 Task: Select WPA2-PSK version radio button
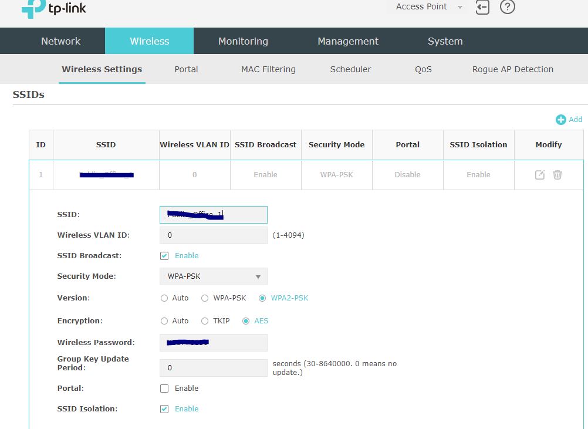click(262, 298)
